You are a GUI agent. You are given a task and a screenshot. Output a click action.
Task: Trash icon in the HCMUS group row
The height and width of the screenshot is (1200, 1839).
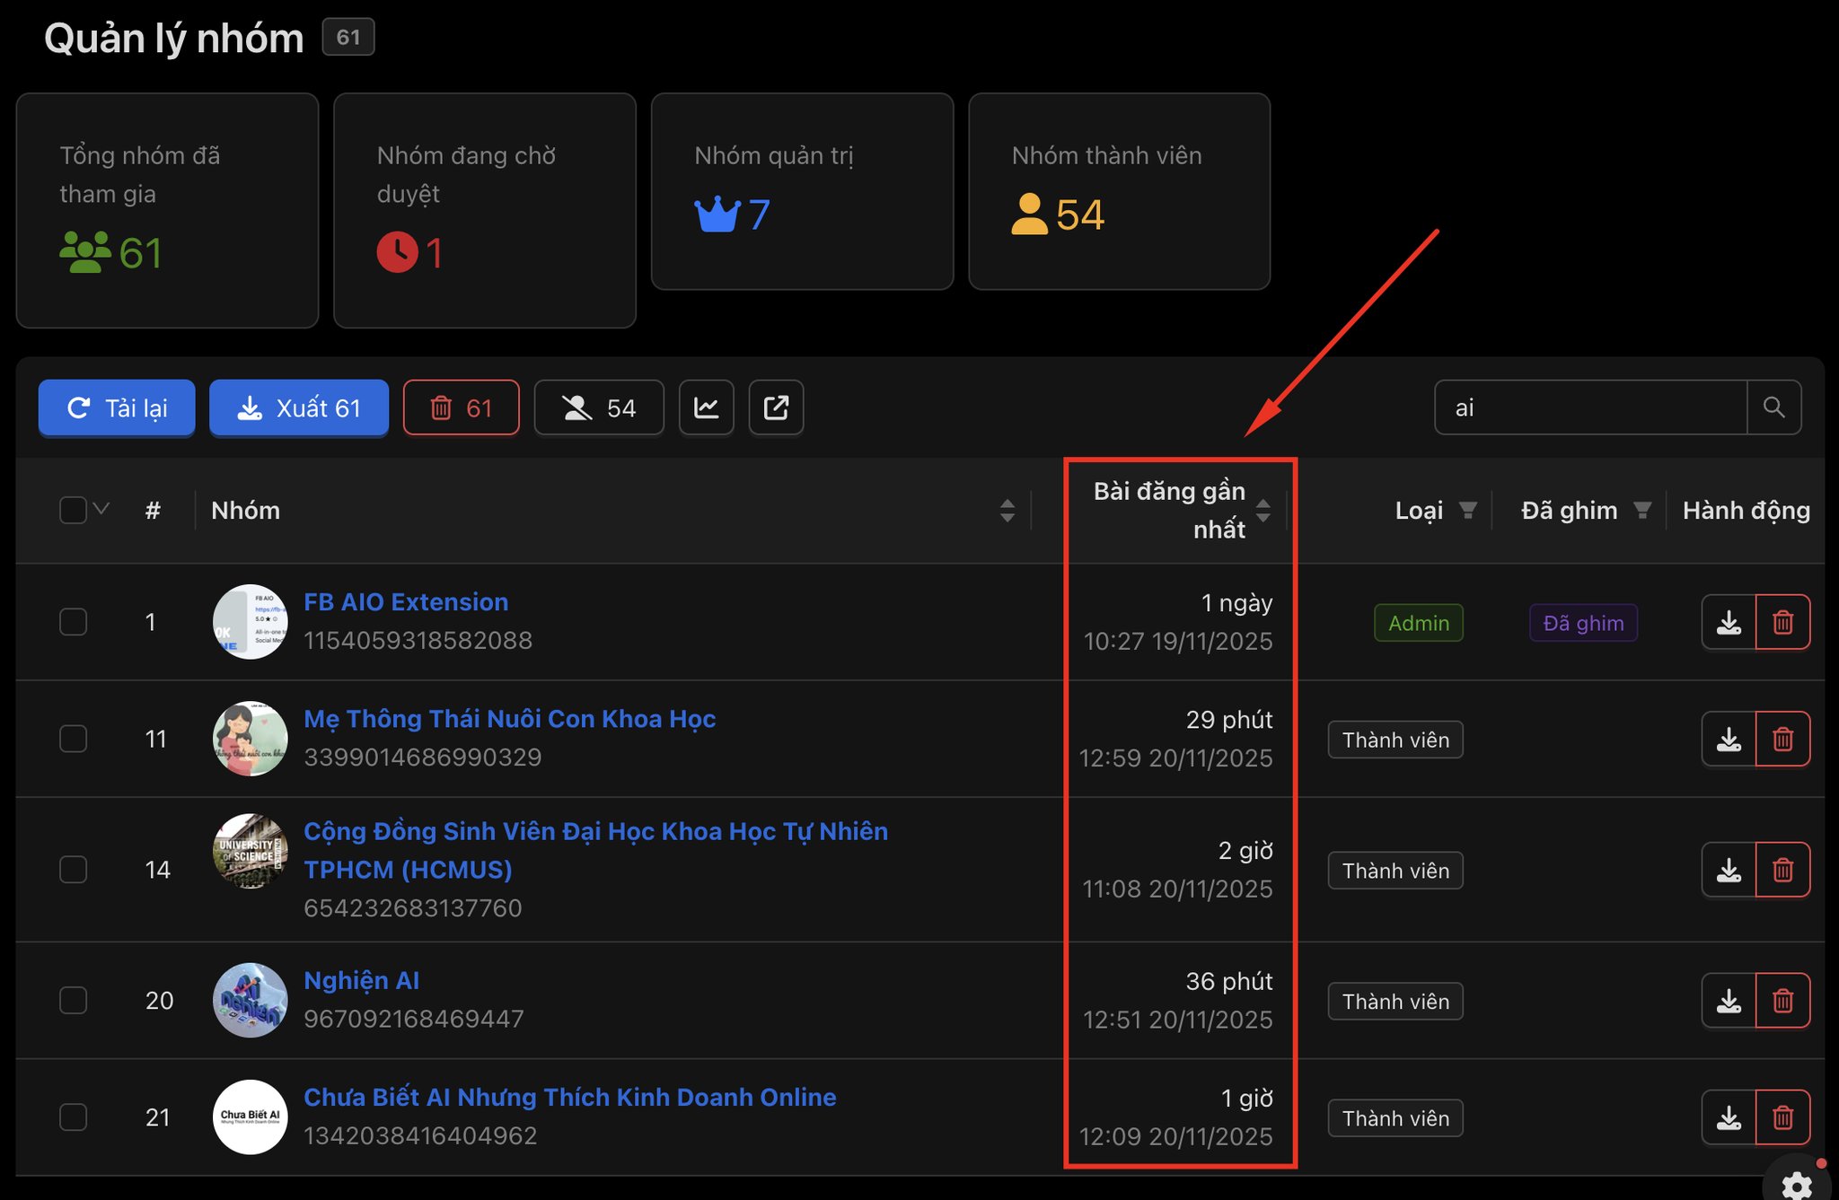pos(1782,870)
